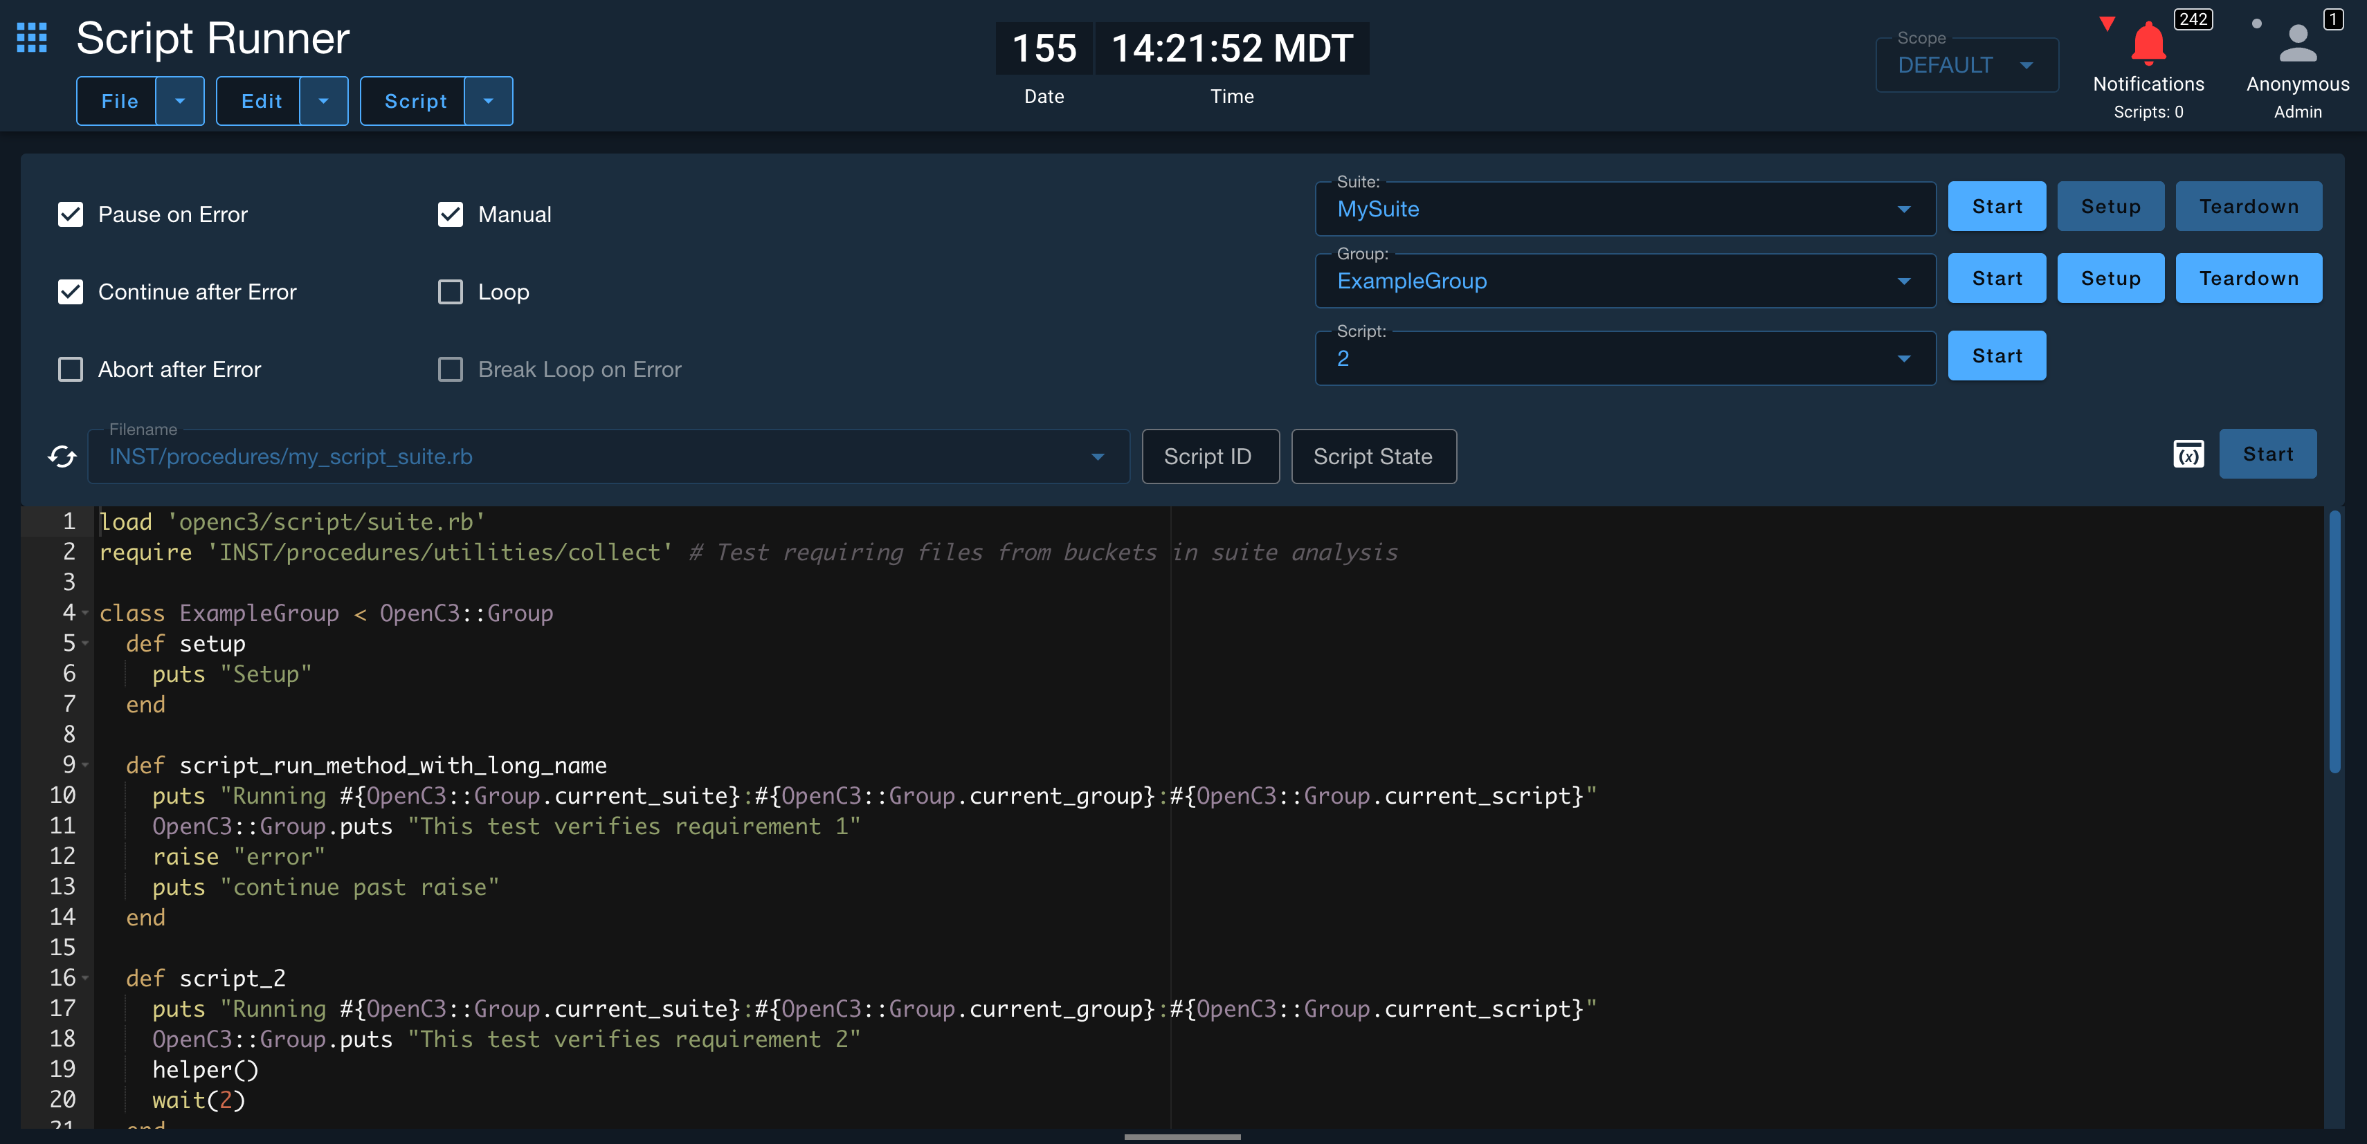Toggle Pause on Error checkbox

coord(71,214)
